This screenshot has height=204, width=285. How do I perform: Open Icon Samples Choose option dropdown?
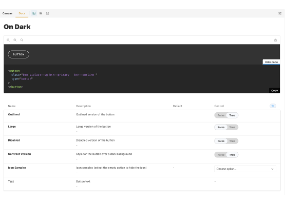pos(245,169)
